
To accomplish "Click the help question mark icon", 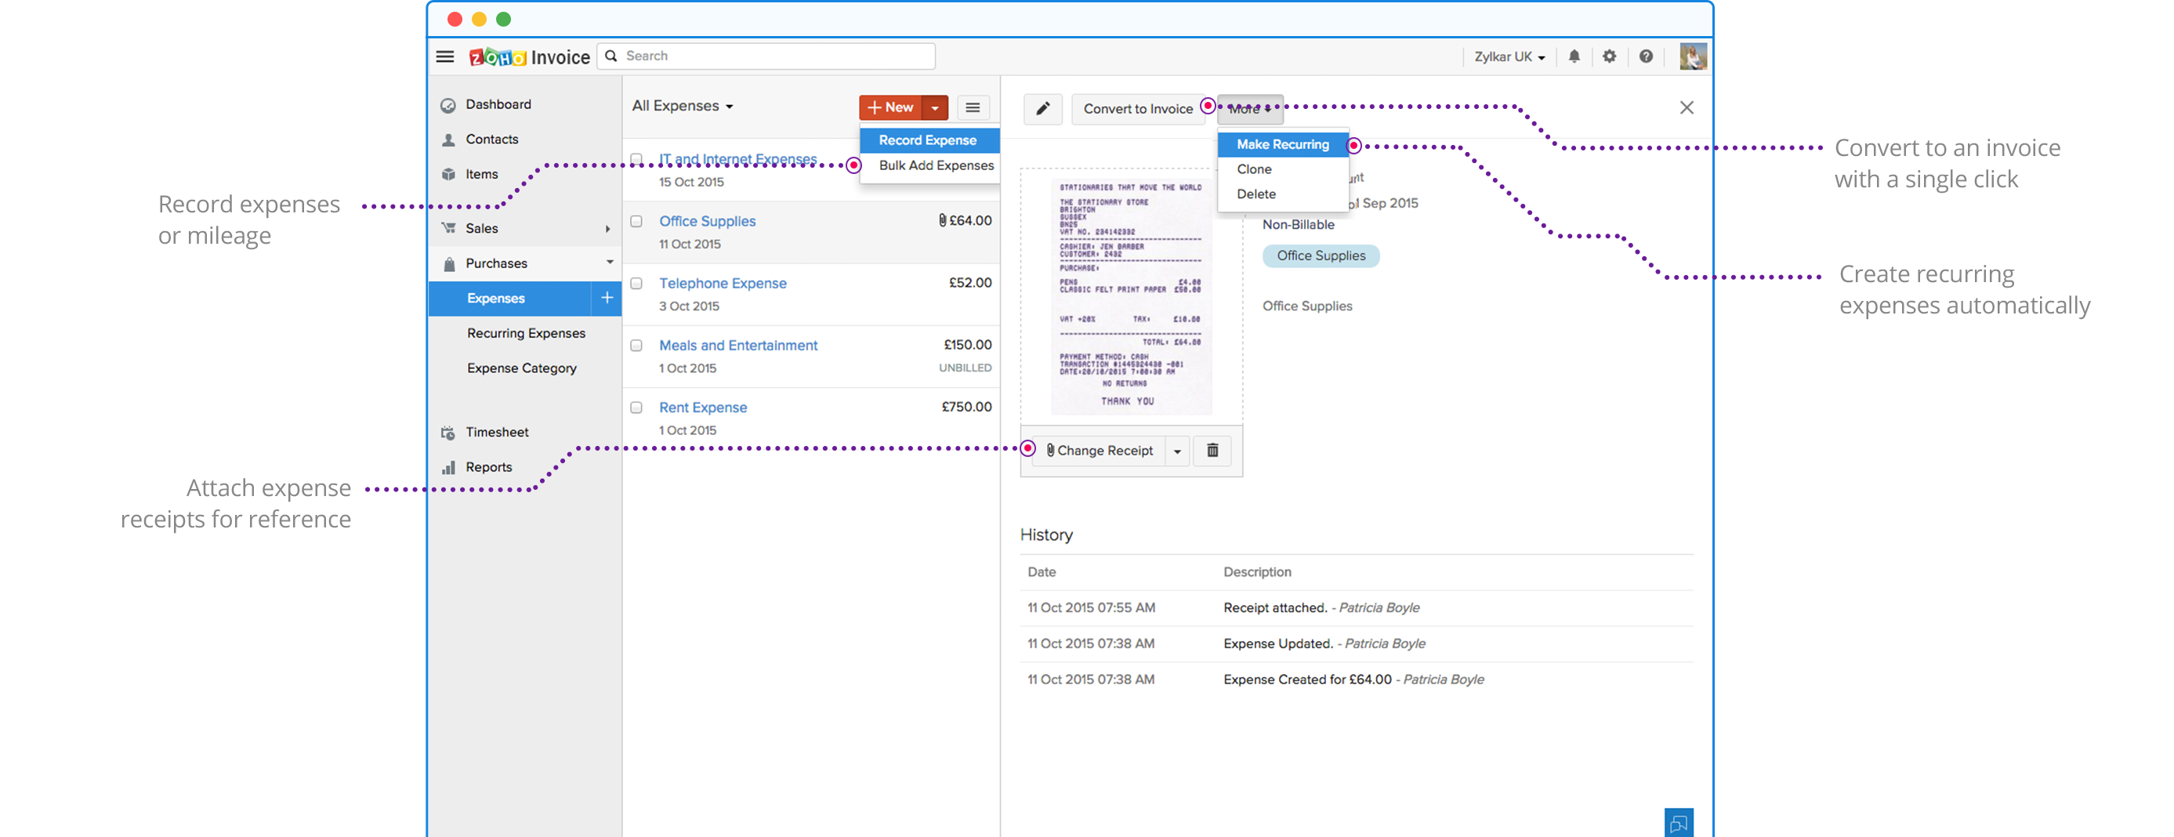I will (x=1646, y=56).
